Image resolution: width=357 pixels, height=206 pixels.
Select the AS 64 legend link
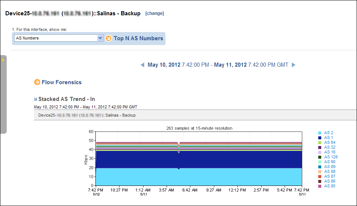pos(330,143)
